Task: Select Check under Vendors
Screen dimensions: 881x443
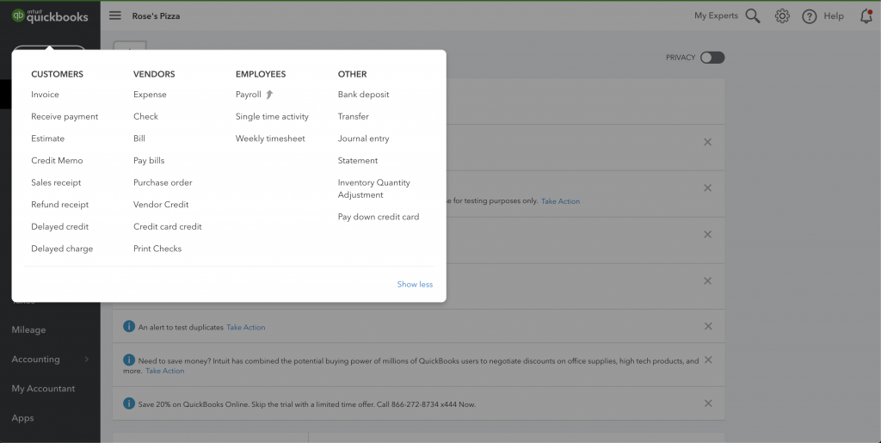Action: coord(145,116)
